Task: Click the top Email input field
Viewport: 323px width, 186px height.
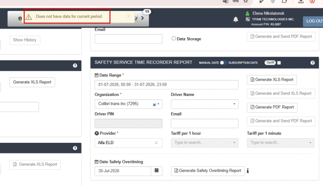Action: point(128,39)
